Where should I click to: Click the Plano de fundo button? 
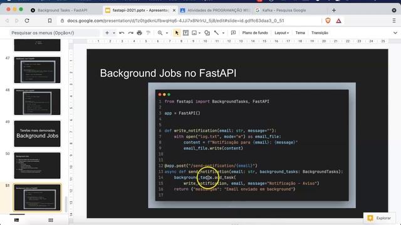(255, 33)
